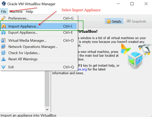Click the Check for Updates icon

[x=4, y=53]
